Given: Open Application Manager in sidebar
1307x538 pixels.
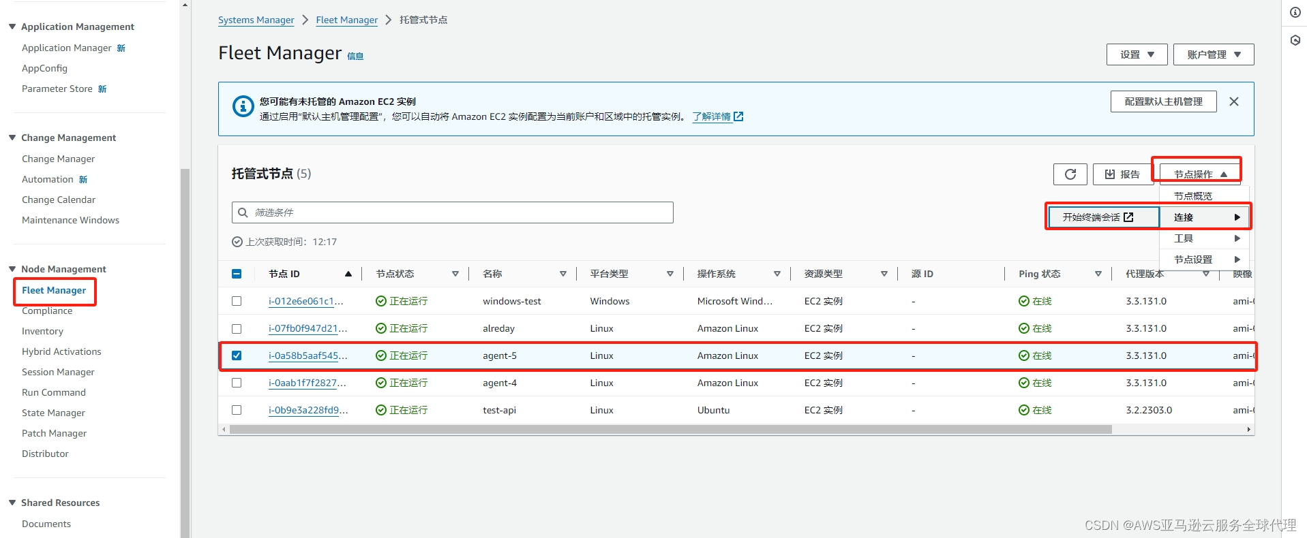Looking at the screenshot, I should point(67,48).
